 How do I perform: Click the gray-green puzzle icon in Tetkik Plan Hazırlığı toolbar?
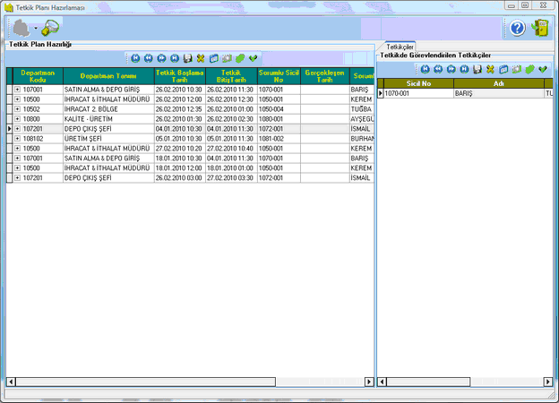click(227, 58)
